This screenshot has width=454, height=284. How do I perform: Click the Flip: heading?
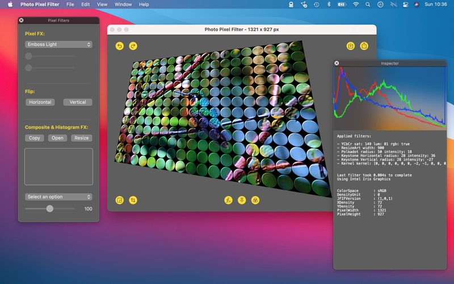pyautogui.click(x=30, y=91)
